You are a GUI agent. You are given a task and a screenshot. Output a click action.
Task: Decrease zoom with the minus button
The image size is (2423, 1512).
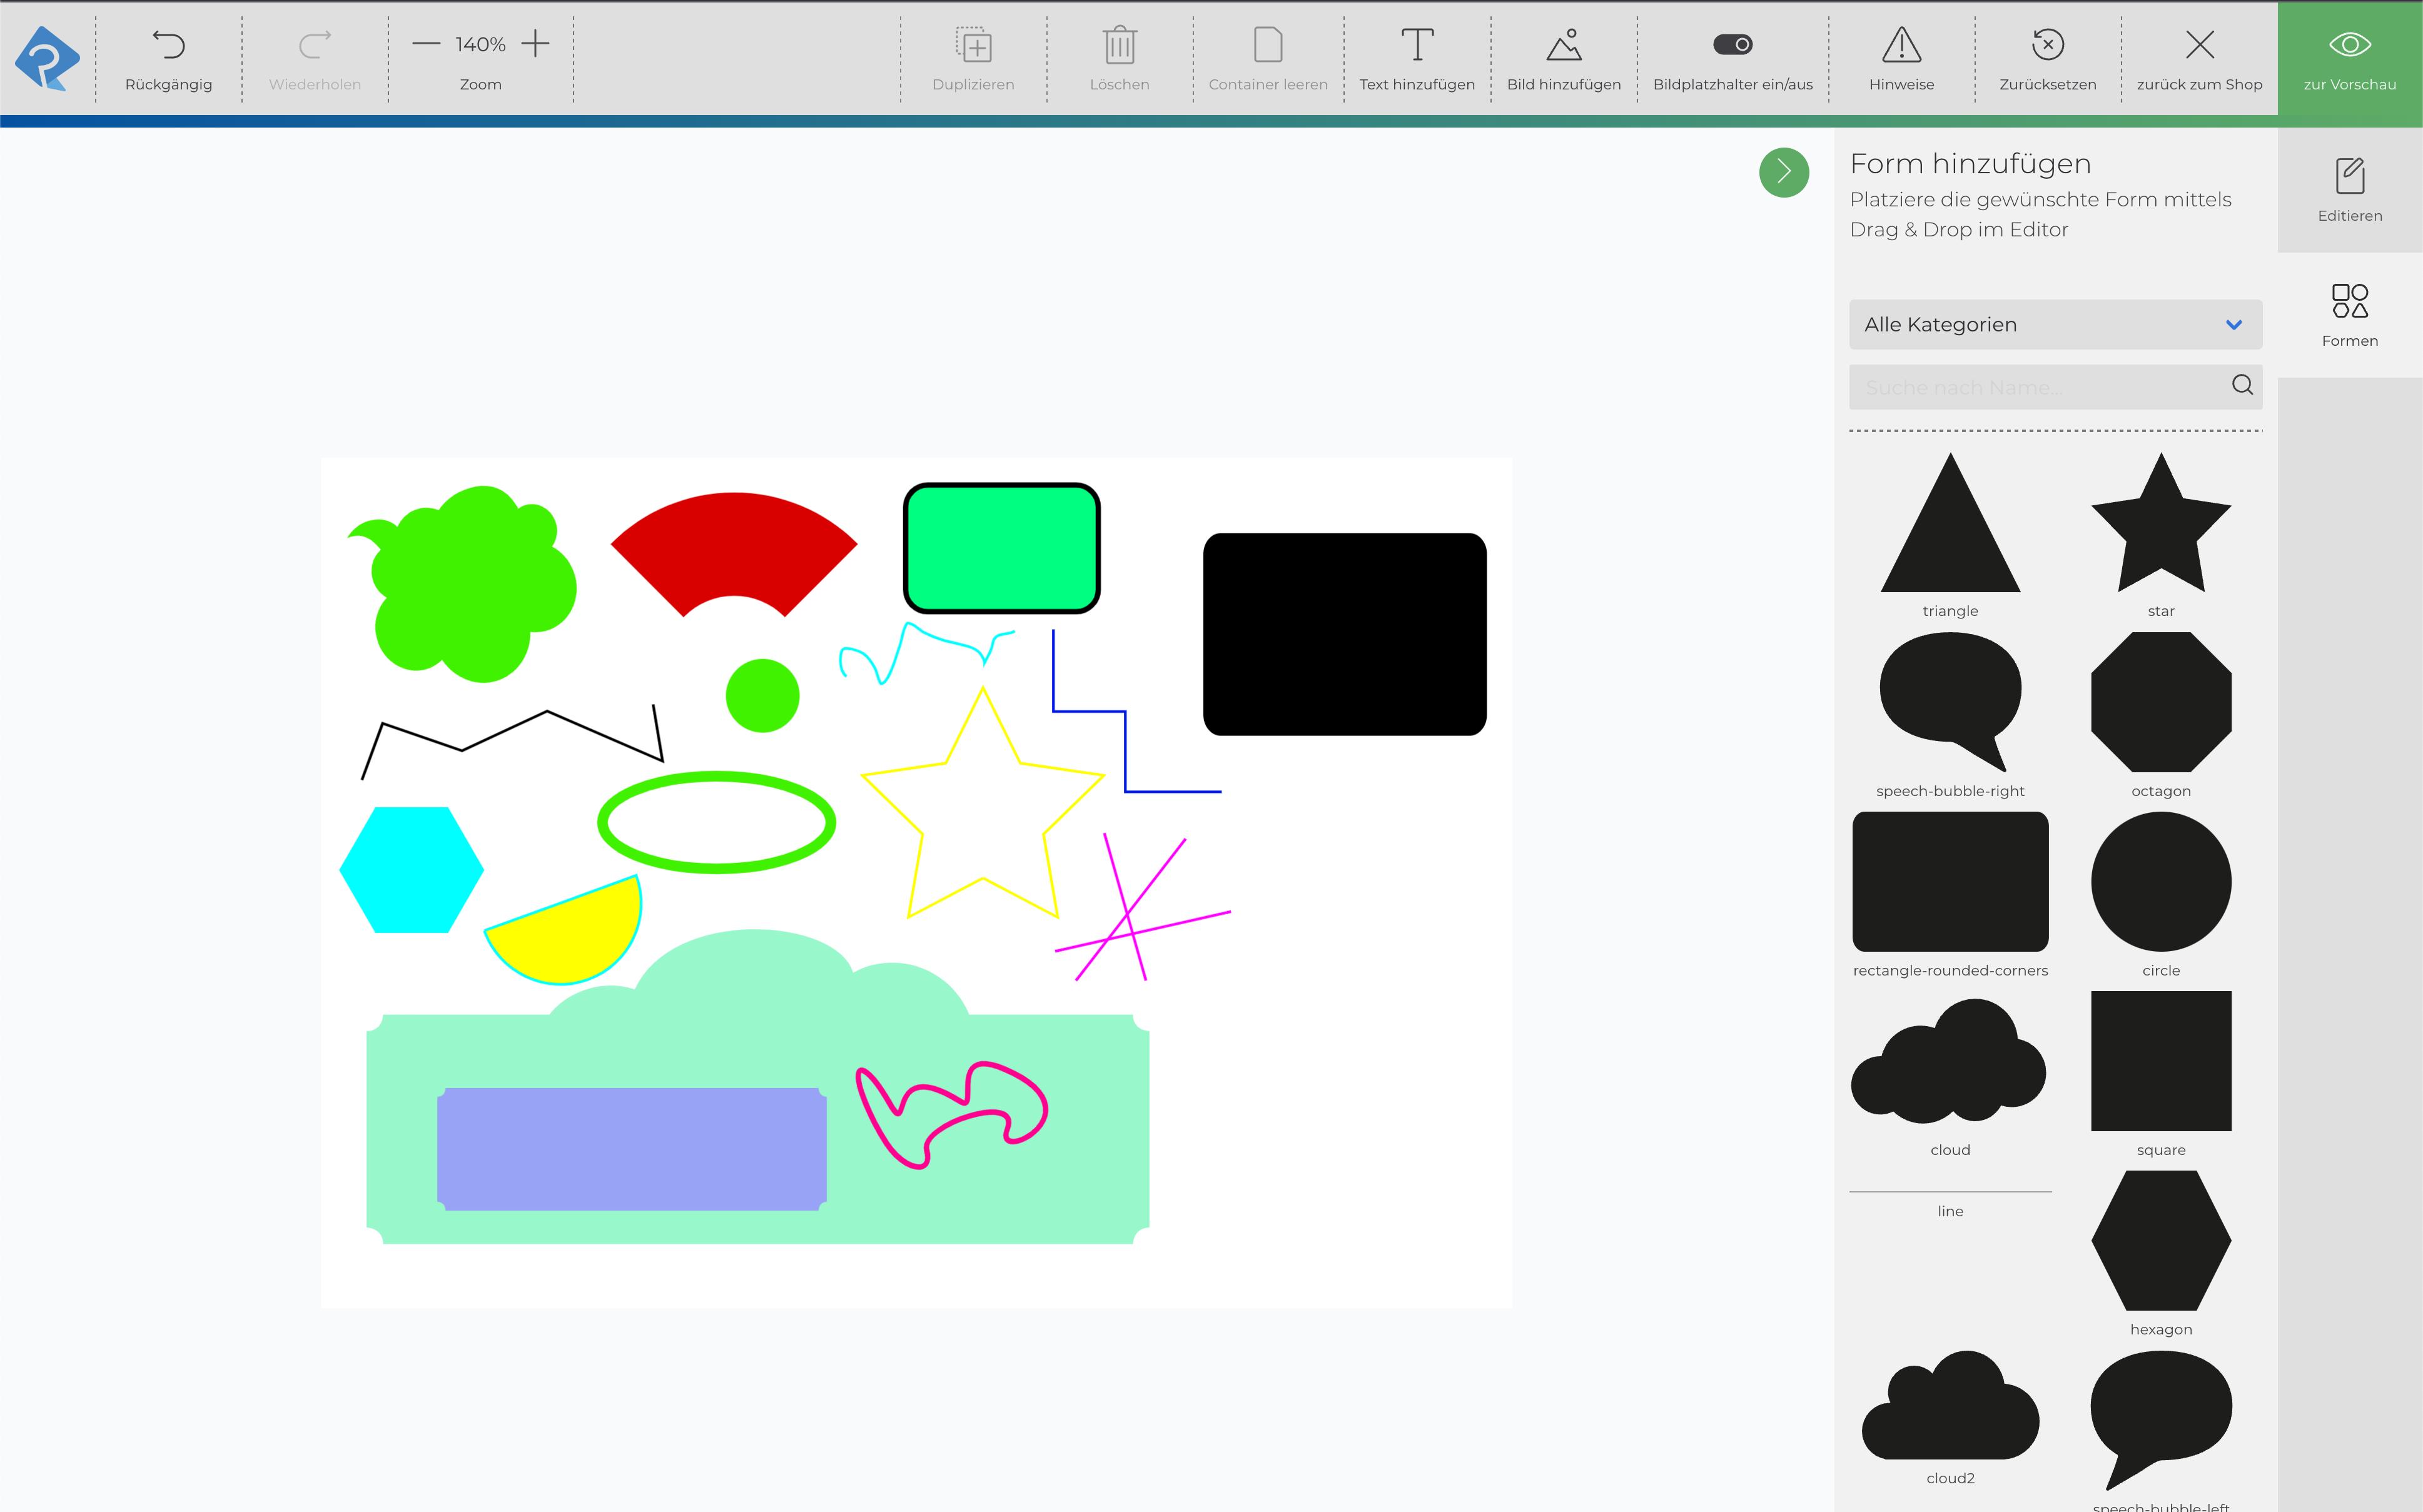(x=426, y=44)
